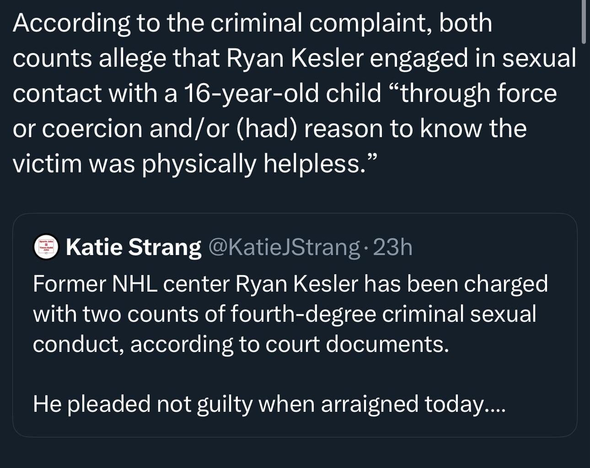The image size is (590, 468).
Task: Click the avatar to view Katie Strang's profile
Action: click(x=46, y=246)
